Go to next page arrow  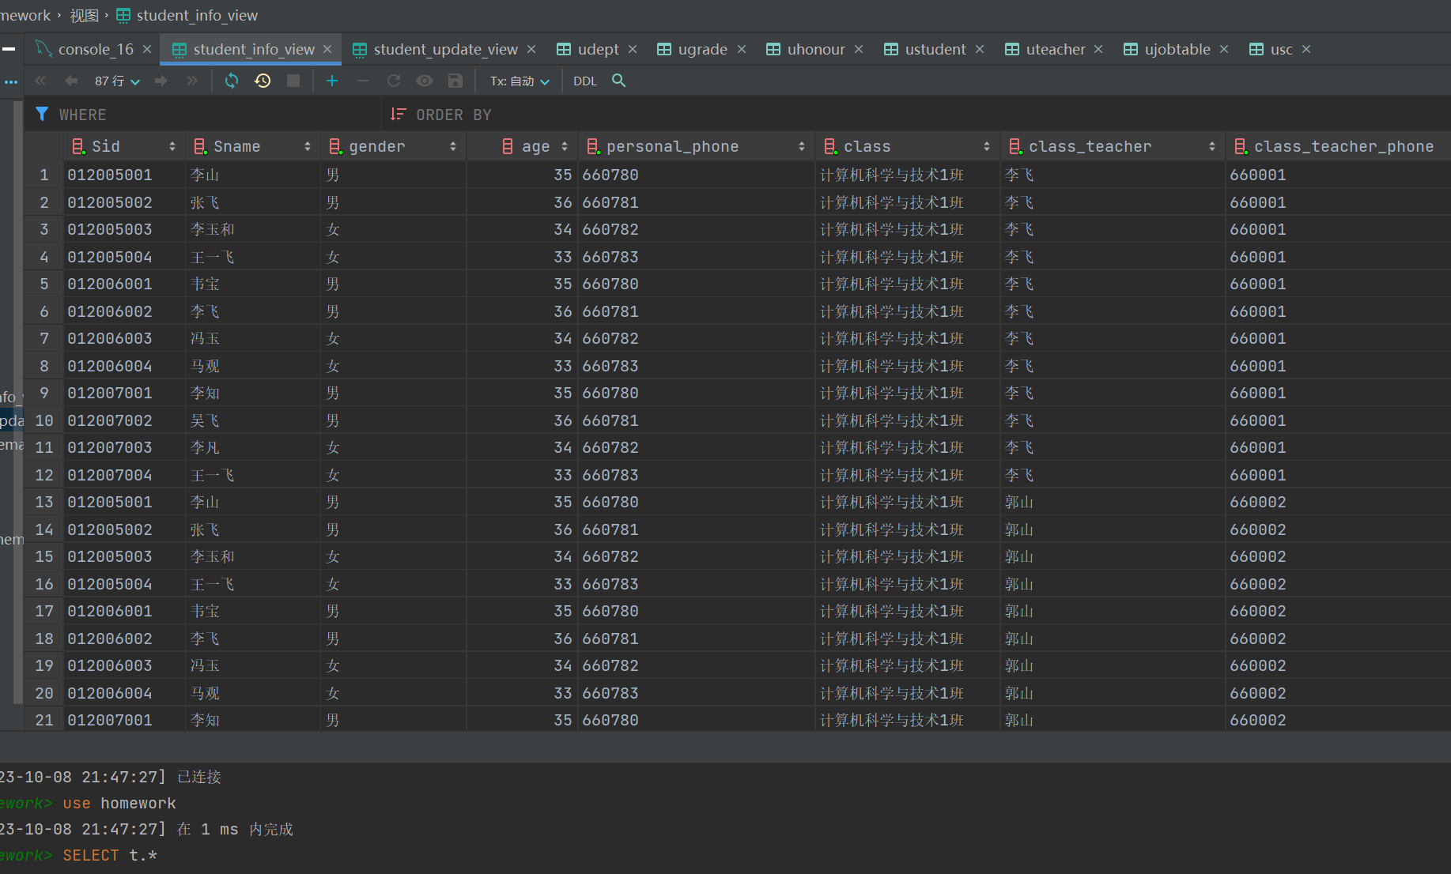pos(161,81)
